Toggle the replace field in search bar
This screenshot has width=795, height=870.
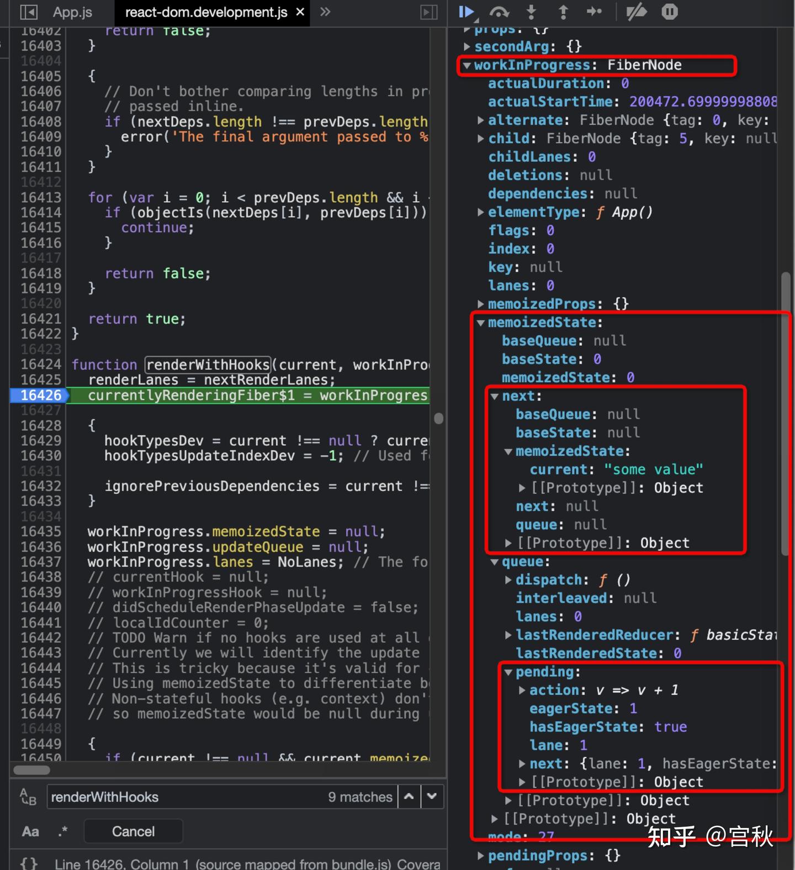tap(28, 797)
